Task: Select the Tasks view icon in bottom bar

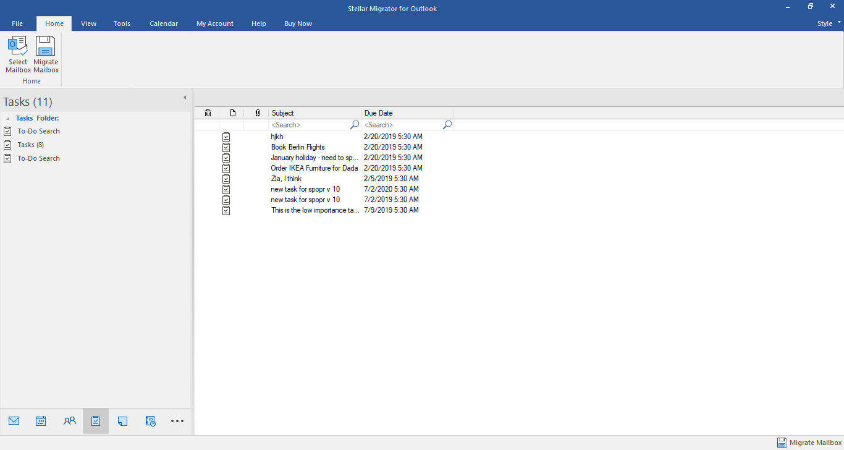Action: tap(96, 421)
